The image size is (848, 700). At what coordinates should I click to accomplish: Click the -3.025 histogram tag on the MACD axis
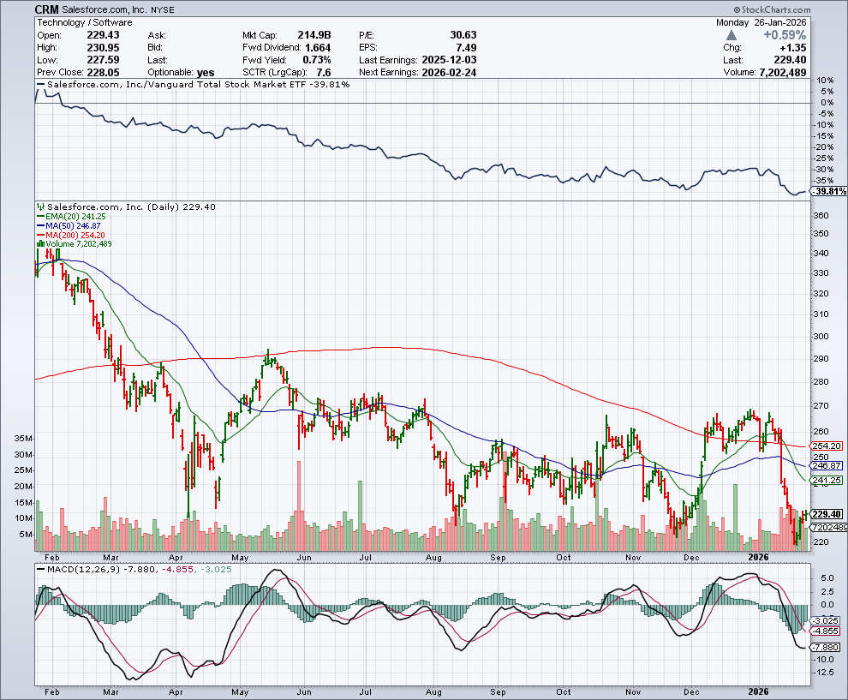(x=826, y=620)
